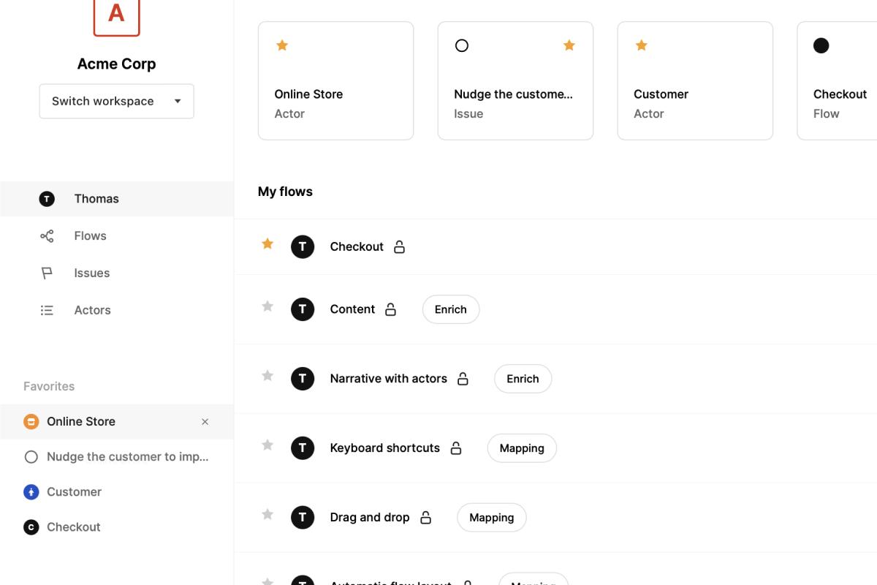This screenshot has height=585, width=877.
Task: Select Thomas in the sidebar
Action: pos(117,199)
